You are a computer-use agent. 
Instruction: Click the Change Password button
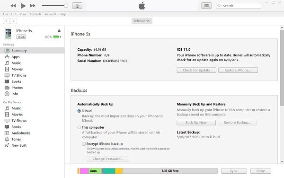tap(108, 159)
